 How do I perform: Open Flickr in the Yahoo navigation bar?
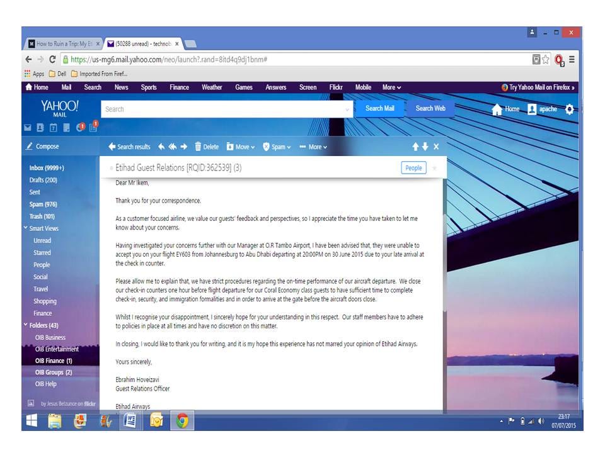336,87
